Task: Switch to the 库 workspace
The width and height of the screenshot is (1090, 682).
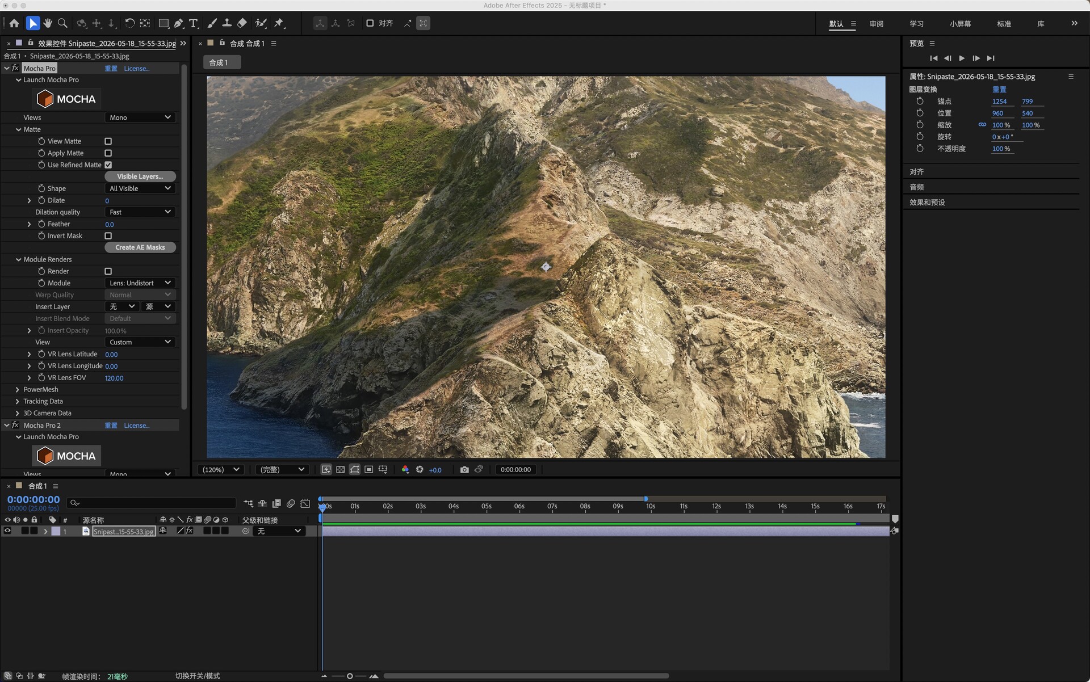Action: pos(1041,24)
